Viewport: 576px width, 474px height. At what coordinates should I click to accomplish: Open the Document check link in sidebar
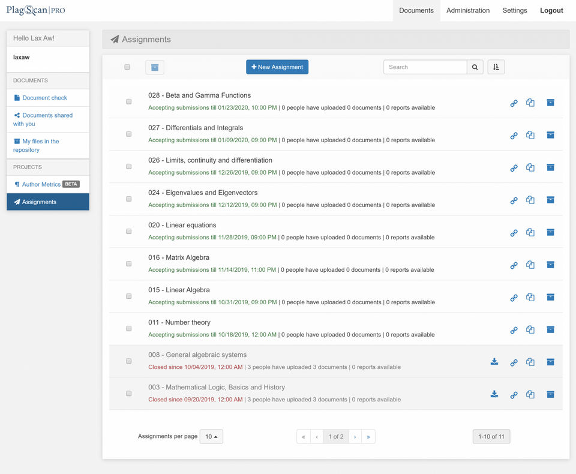[44, 98]
